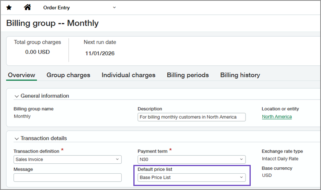
Task: Open the Order Entry module dropdown
Action: (79, 8)
